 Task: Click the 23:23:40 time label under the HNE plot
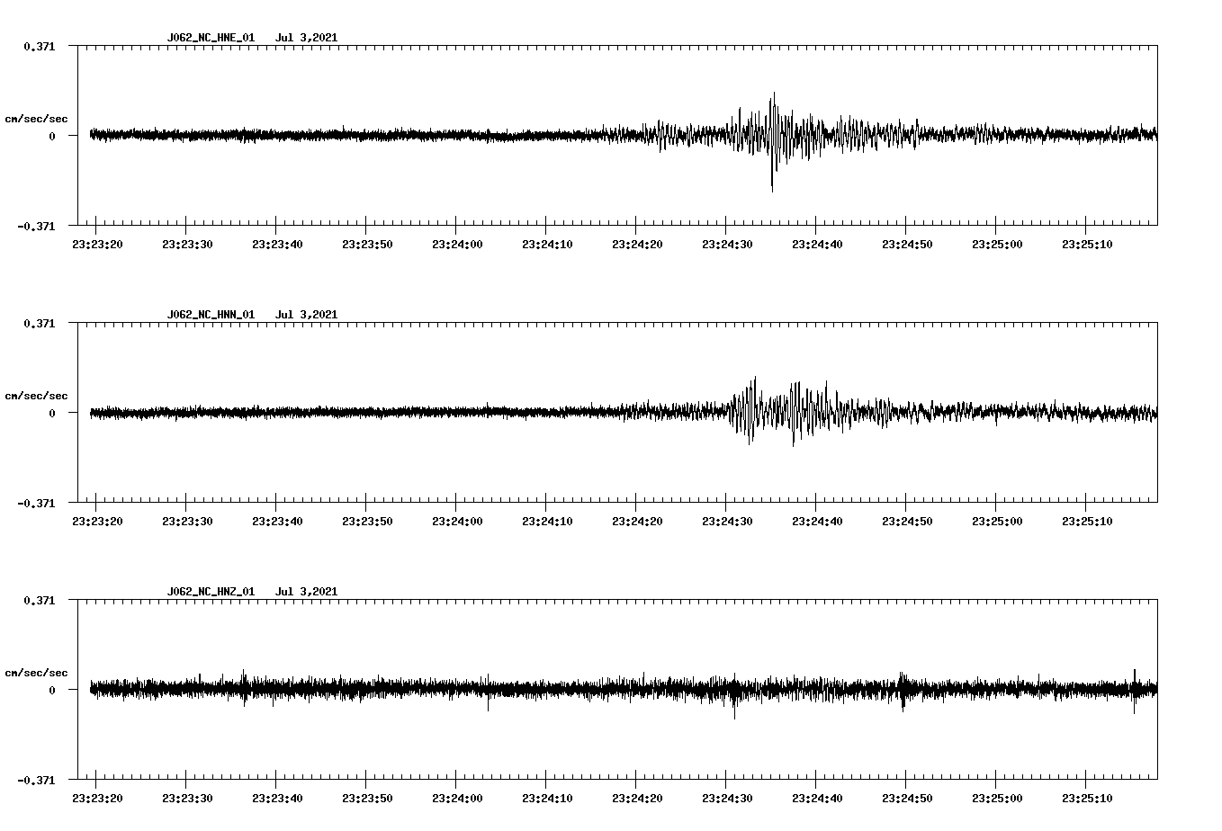tap(277, 245)
